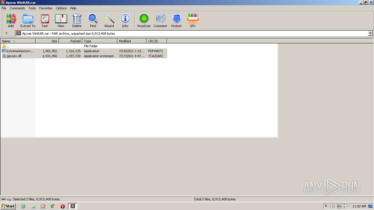Click the disk icon in status bar
The width and height of the screenshot is (374, 210).
(x=4, y=199)
